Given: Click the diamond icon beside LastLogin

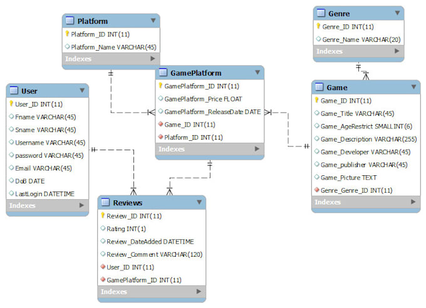Looking at the screenshot, I should click(11, 193).
